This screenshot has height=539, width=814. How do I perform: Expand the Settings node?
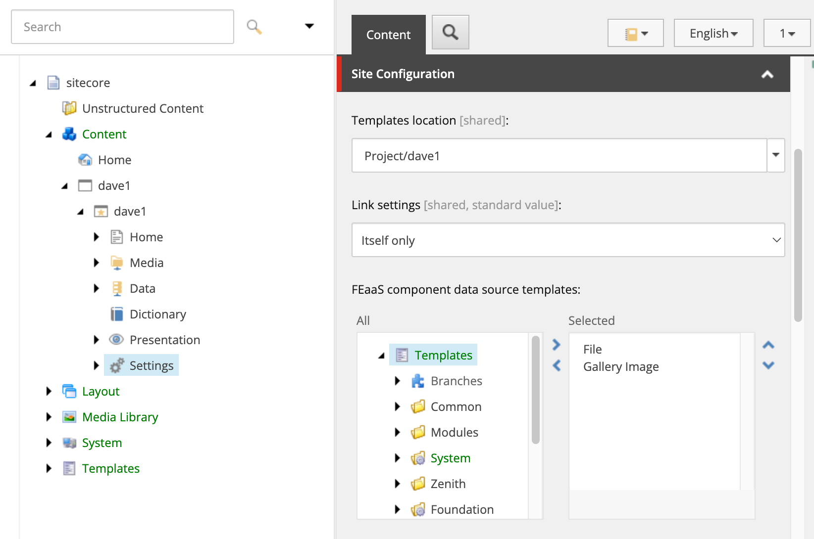click(97, 365)
